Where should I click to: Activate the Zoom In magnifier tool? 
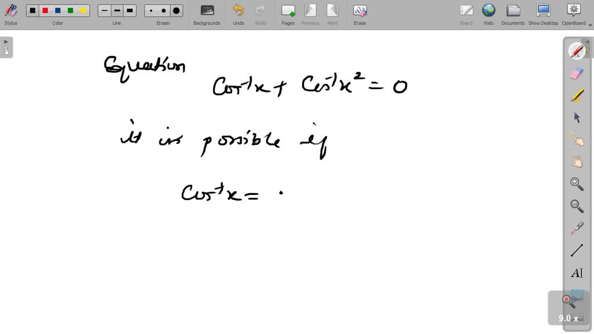(577, 184)
